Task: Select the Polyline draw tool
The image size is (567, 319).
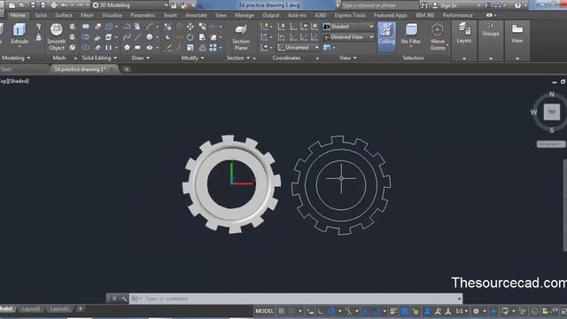Action: [127, 27]
